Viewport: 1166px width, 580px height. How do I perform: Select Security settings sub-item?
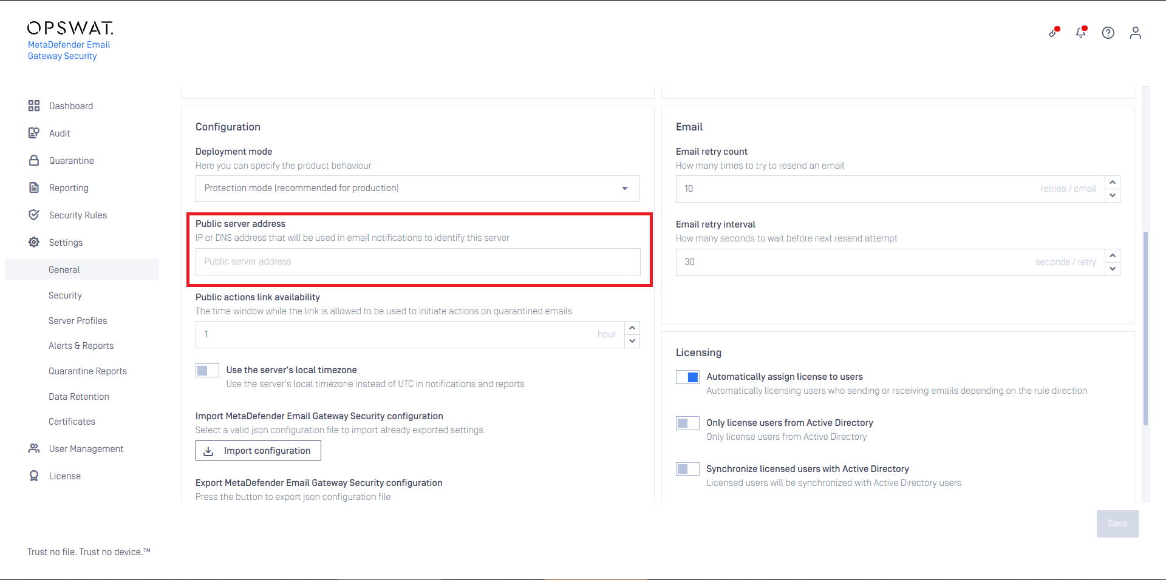[x=65, y=295]
